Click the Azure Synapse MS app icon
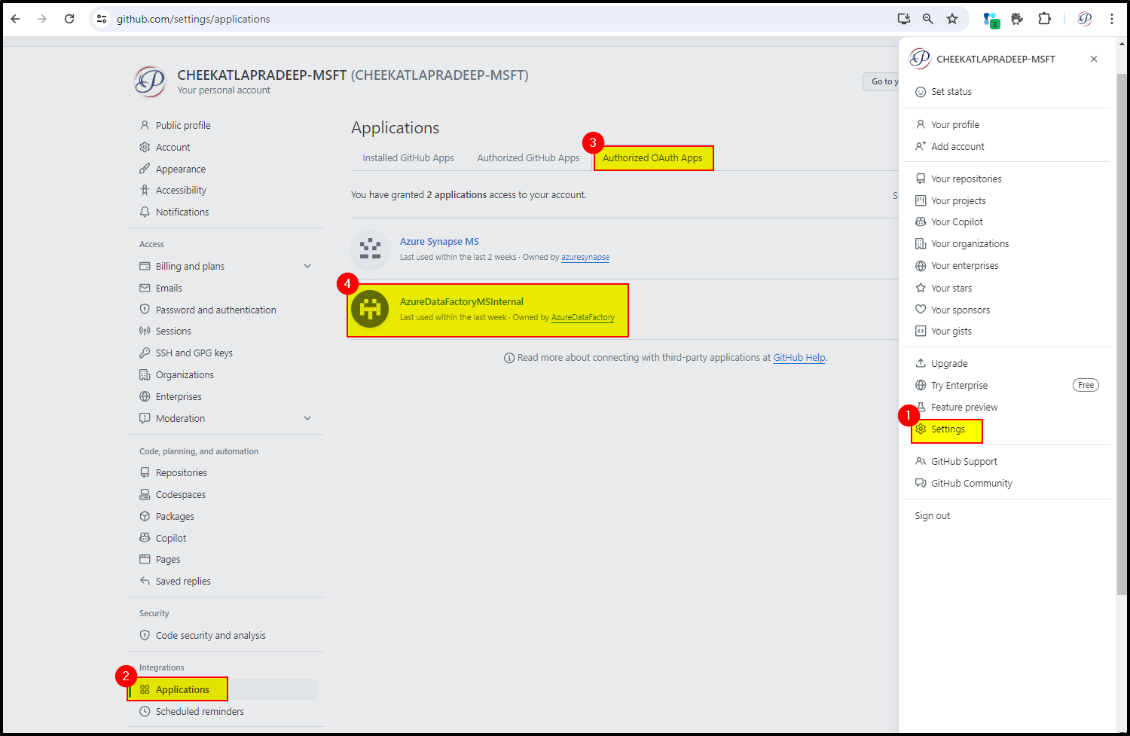This screenshot has height=736, width=1130. coord(370,249)
